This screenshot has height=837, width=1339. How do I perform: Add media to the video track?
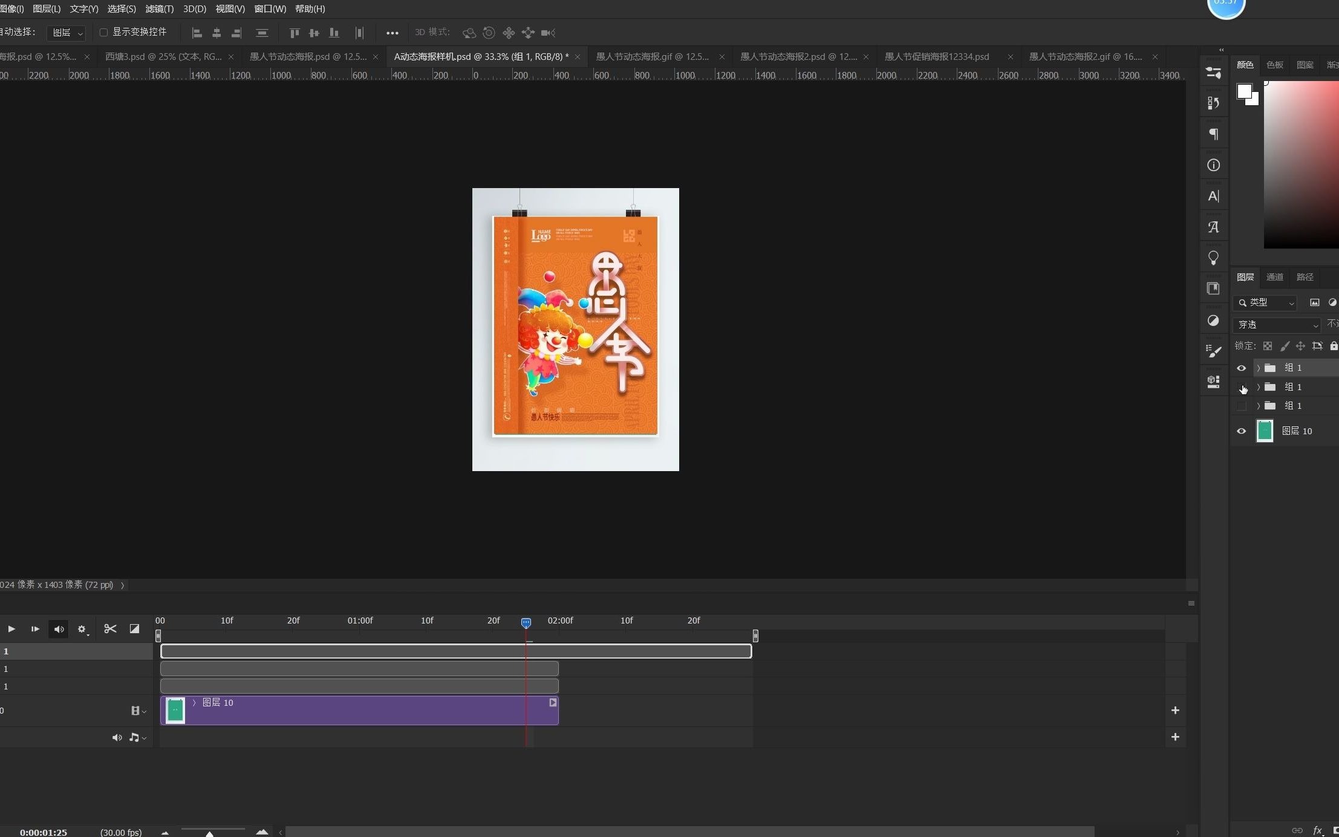pyautogui.click(x=1175, y=711)
